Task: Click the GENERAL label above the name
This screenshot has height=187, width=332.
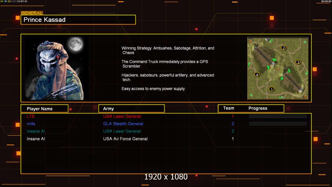Action: point(32,13)
